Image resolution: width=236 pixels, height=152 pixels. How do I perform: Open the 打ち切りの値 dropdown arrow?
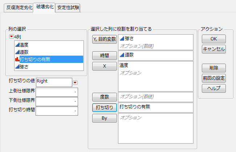point(75,82)
